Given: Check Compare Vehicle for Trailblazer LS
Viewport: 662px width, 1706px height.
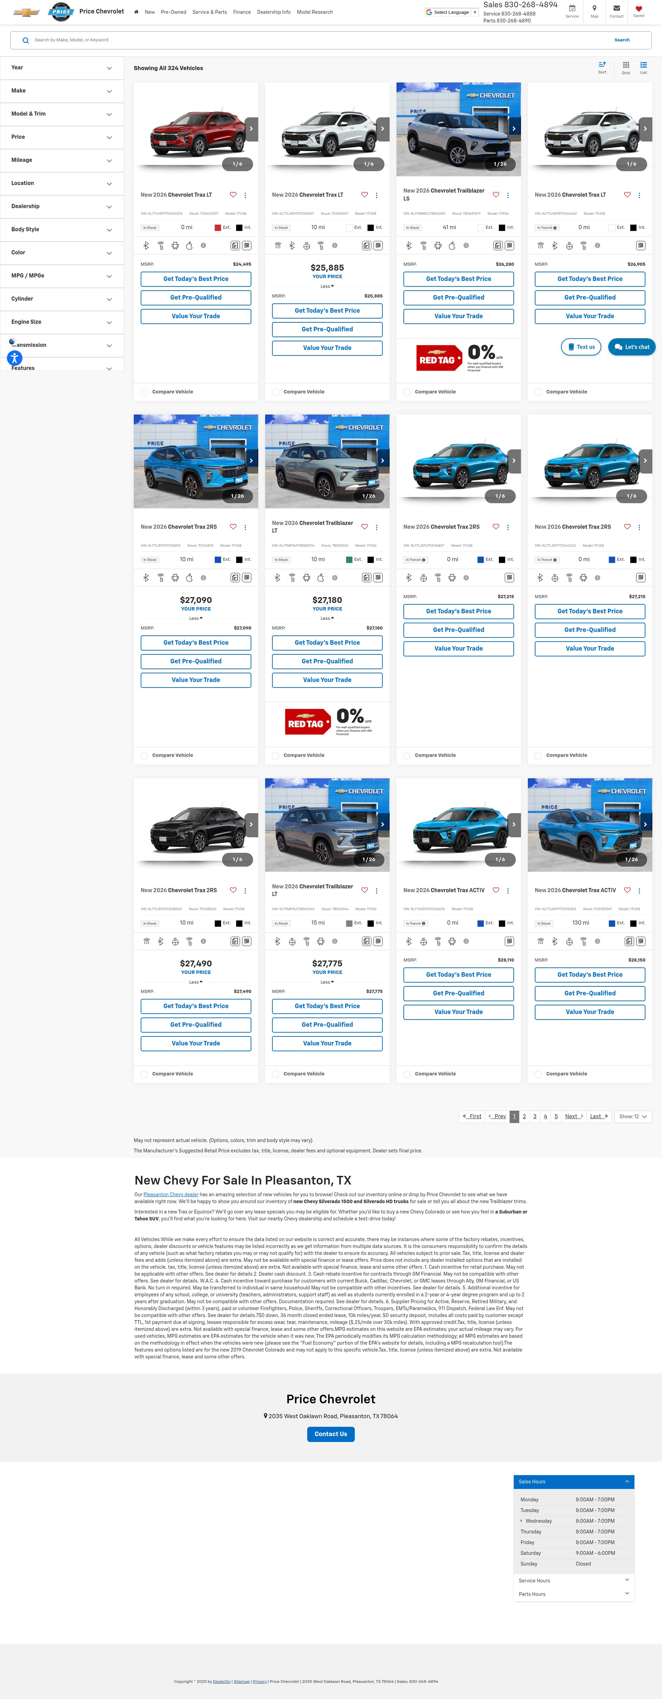Looking at the screenshot, I should pyautogui.click(x=407, y=392).
